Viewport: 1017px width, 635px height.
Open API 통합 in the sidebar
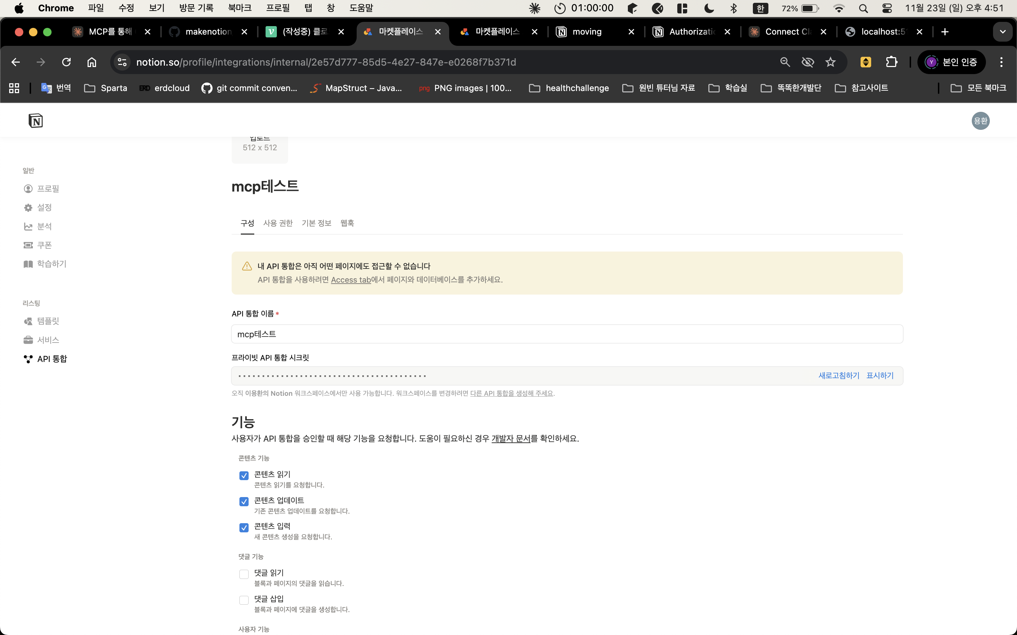click(x=52, y=359)
